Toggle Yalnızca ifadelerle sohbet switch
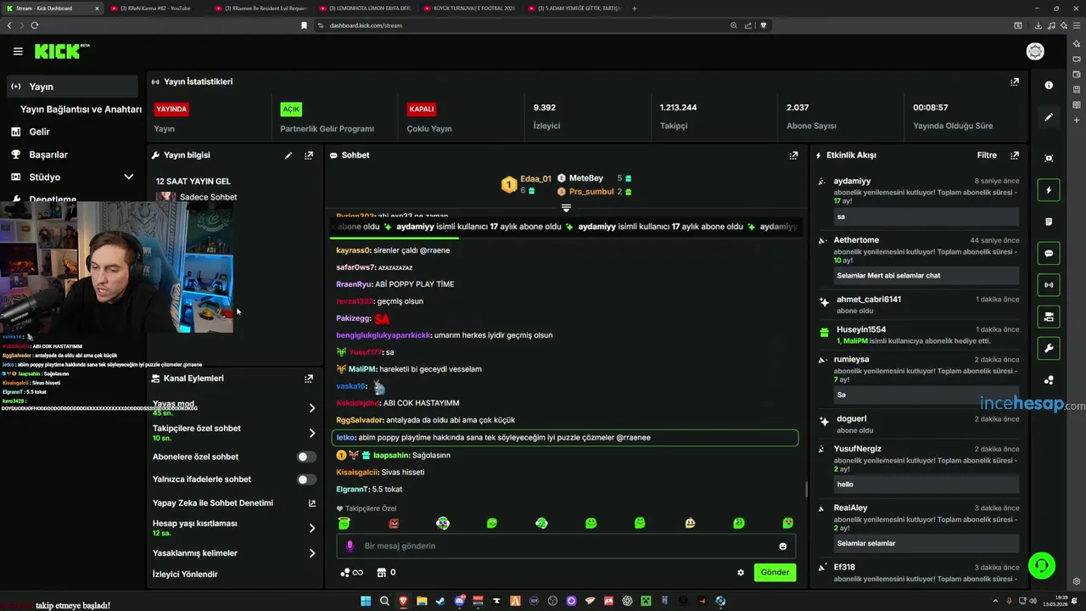Image resolution: width=1086 pixels, height=611 pixels. [x=306, y=479]
